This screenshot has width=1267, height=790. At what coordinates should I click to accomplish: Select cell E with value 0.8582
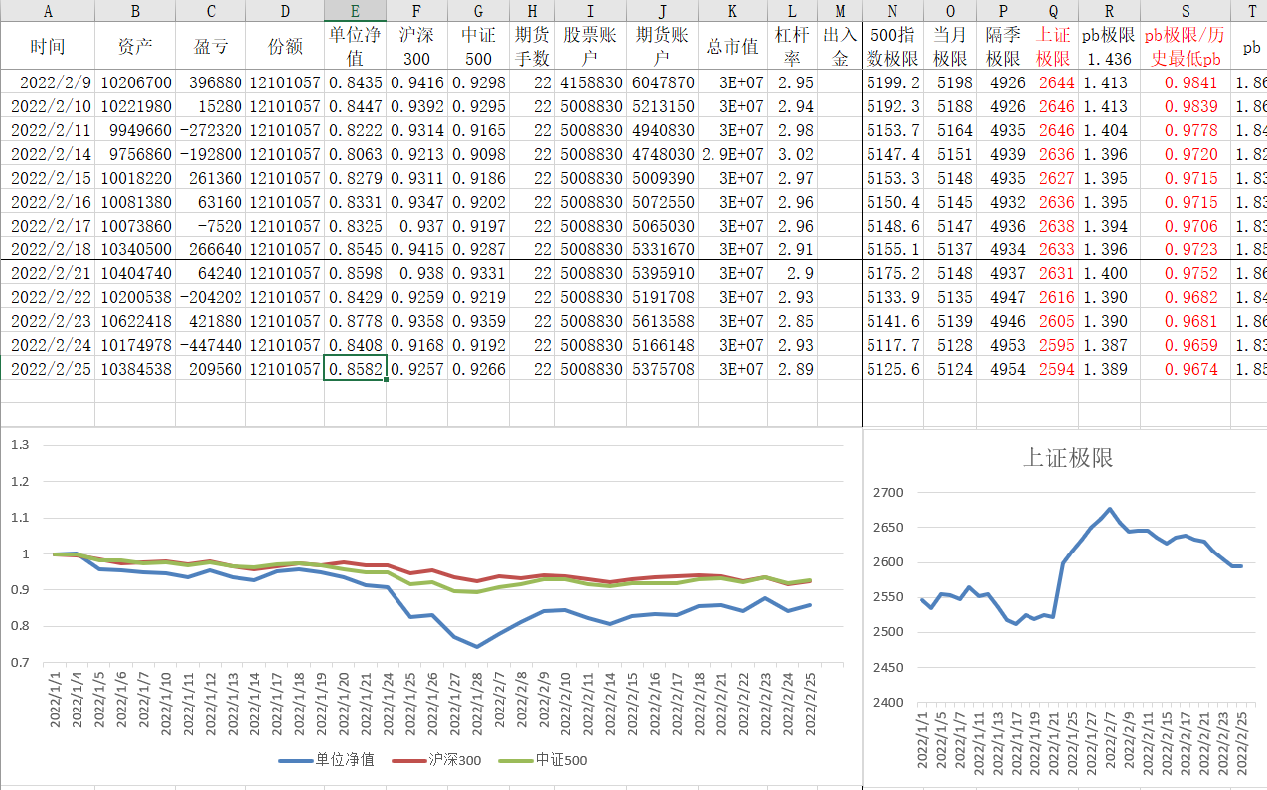pyautogui.click(x=356, y=369)
